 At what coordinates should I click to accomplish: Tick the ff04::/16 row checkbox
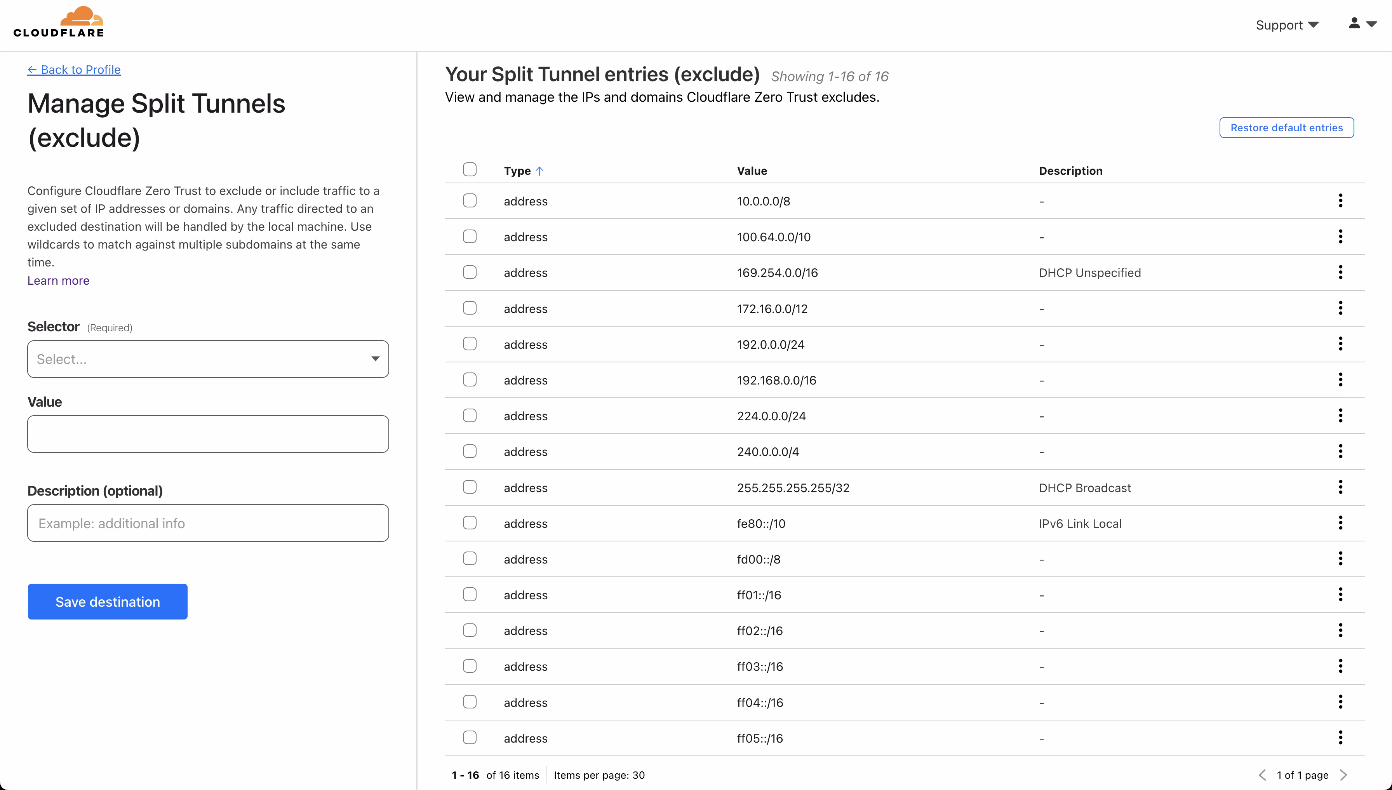point(470,701)
